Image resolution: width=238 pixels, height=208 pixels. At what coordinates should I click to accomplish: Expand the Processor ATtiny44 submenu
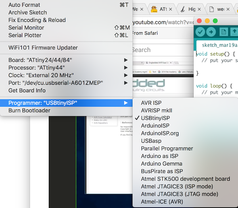[x=66, y=68]
